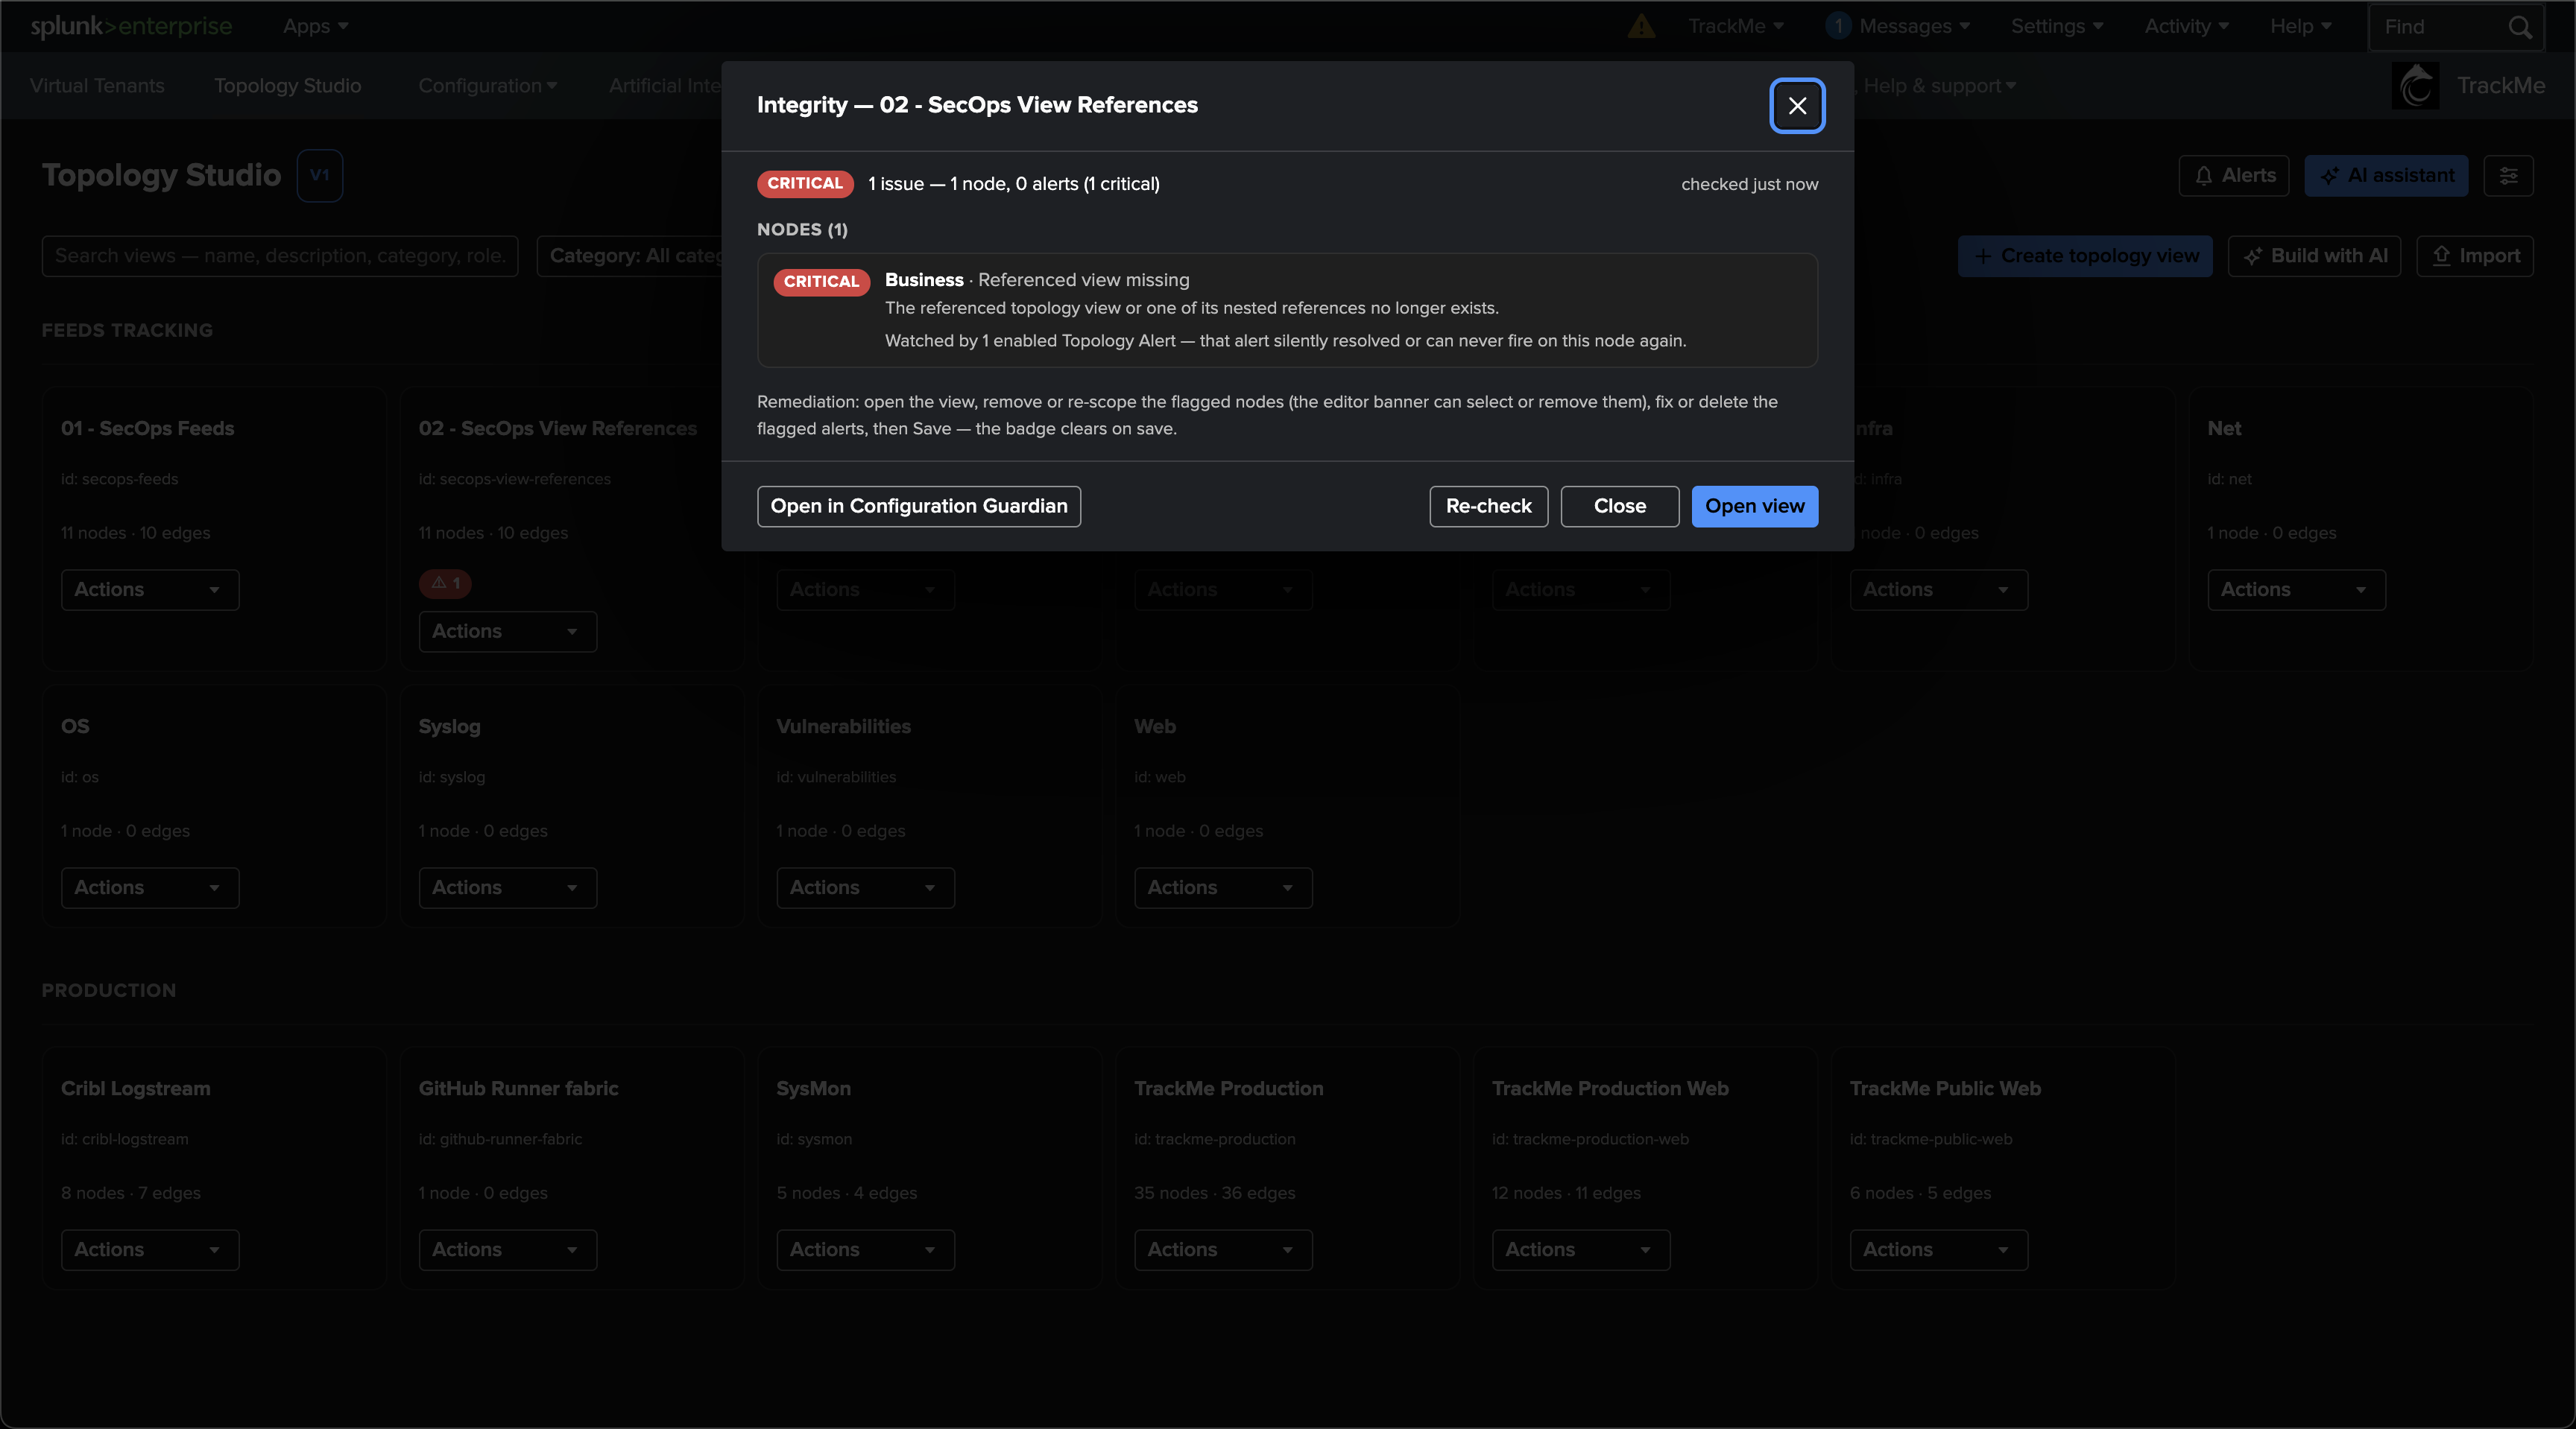Expand the Actions dropdown for TrackMe Production

1223,1250
